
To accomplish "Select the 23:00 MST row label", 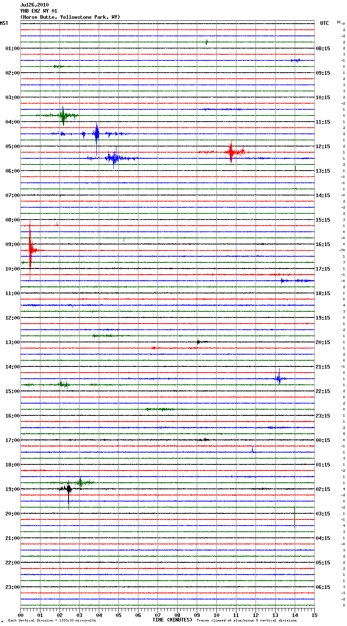I will click(13, 587).
